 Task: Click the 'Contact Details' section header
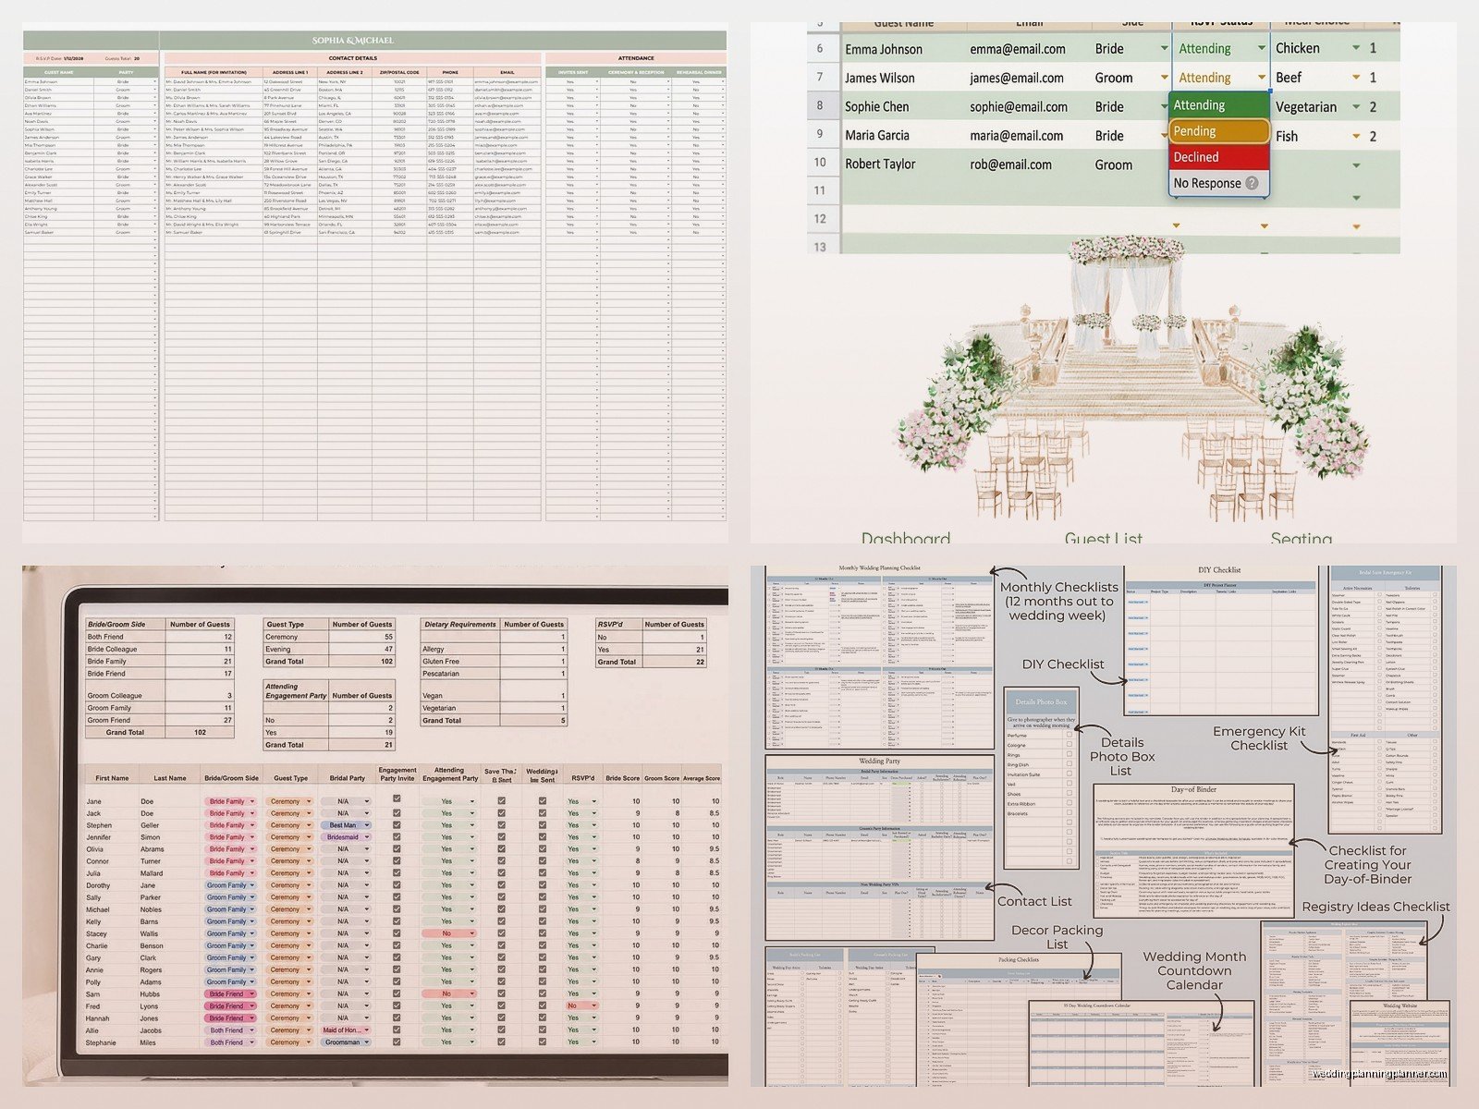click(352, 58)
